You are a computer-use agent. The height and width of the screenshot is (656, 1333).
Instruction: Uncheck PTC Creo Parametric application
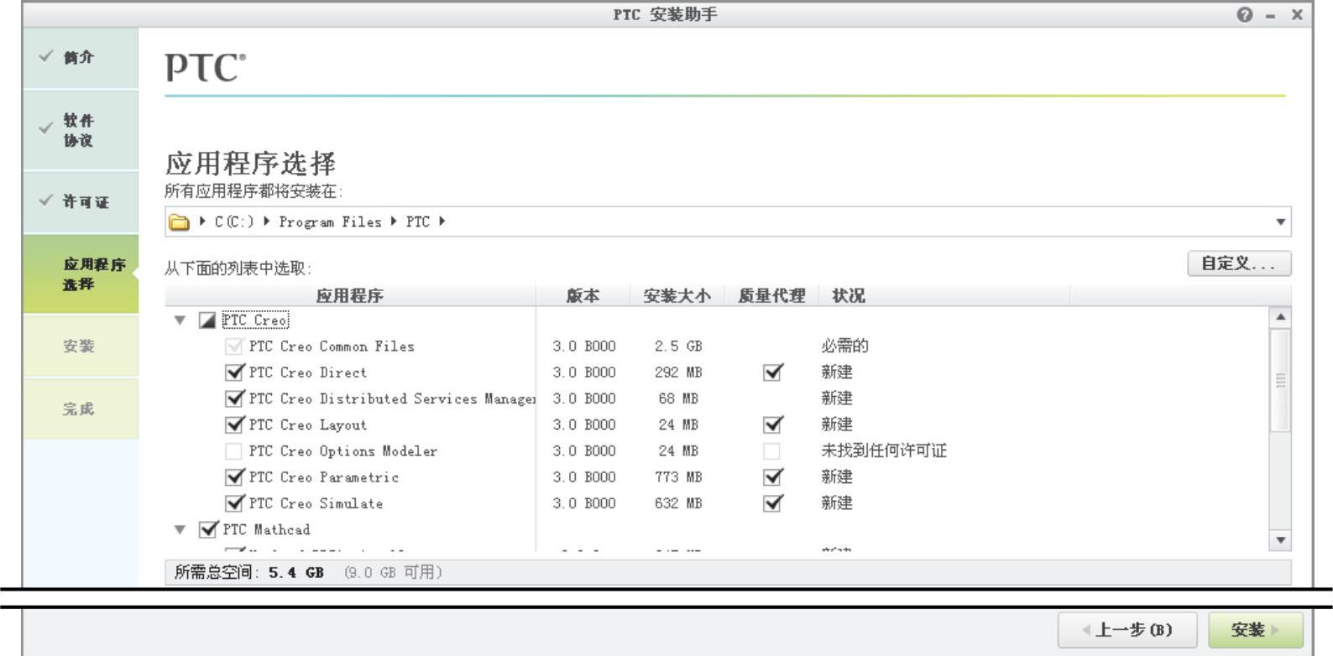click(x=234, y=477)
